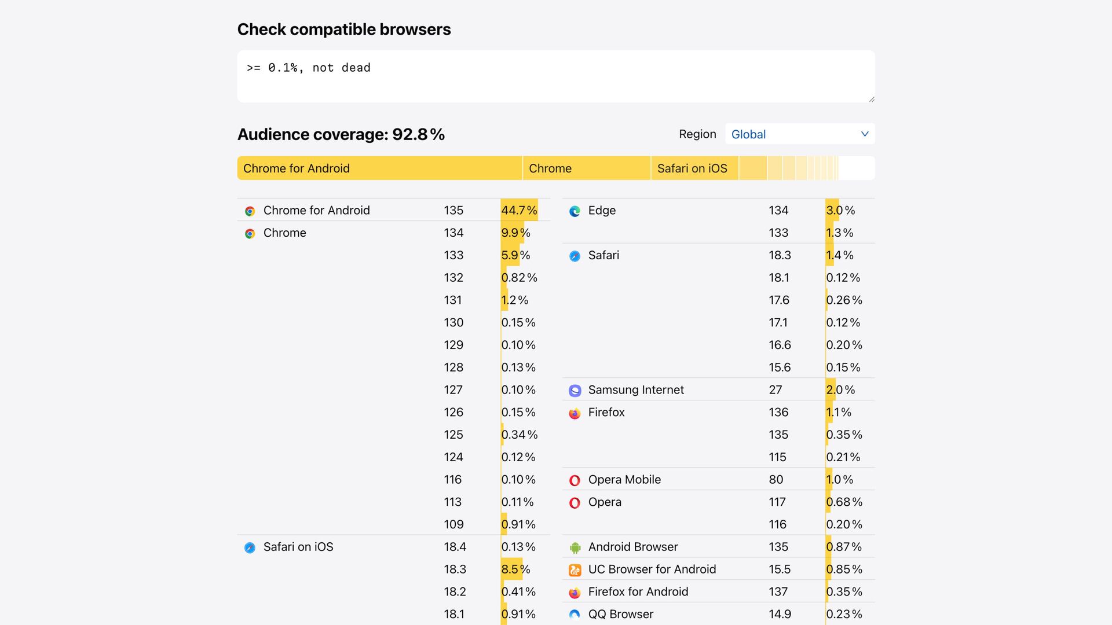Click the Opera Mobile icon
1112x625 pixels.
[x=575, y=480]
